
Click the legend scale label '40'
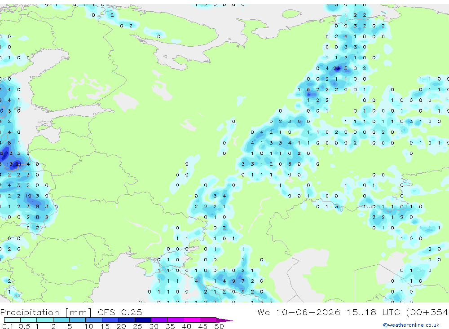187,326
